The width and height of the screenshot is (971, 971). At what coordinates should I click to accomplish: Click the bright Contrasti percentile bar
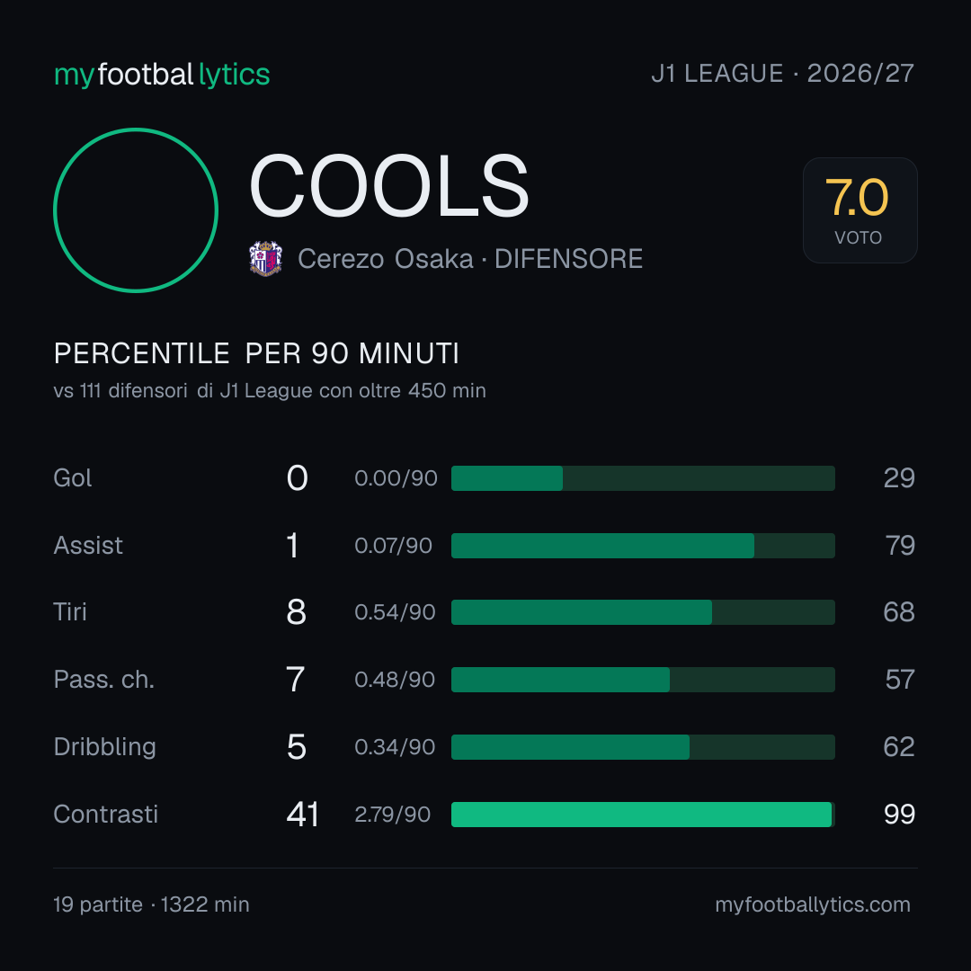tap(643, 815)
